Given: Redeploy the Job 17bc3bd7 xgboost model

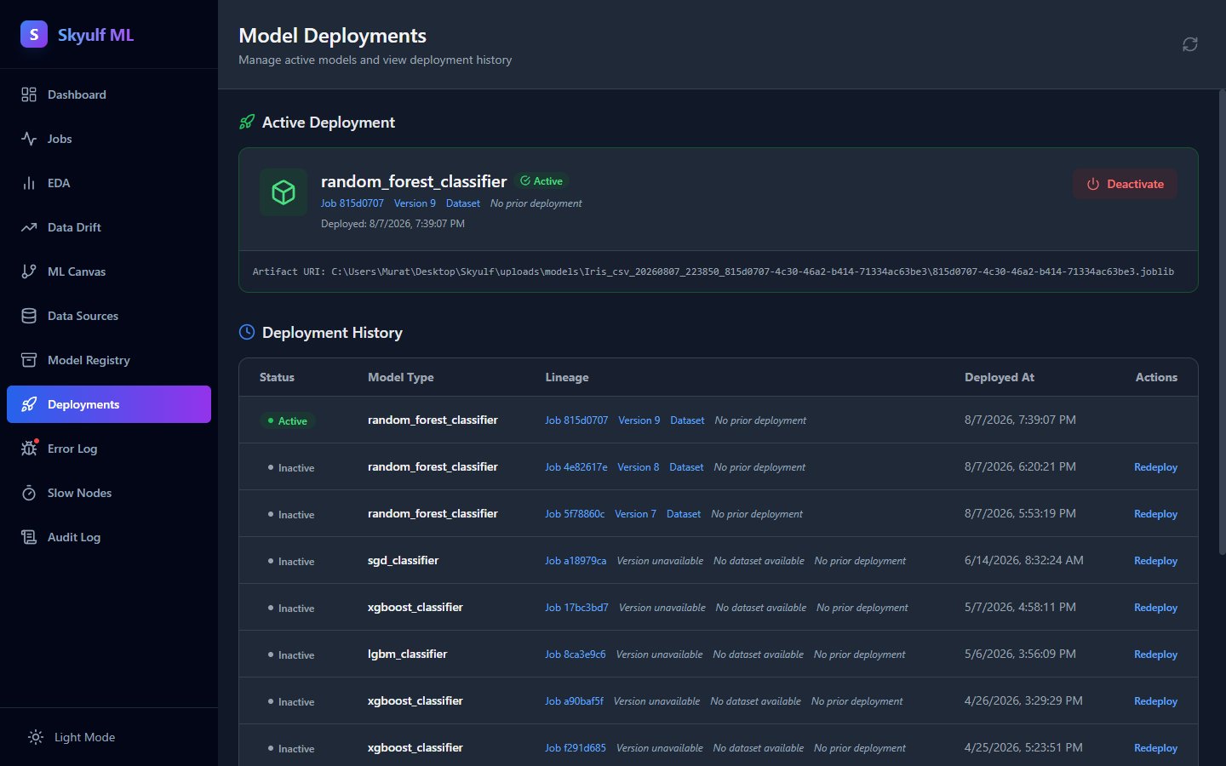Looking at the screenshot, I should tap(1155, 608).
